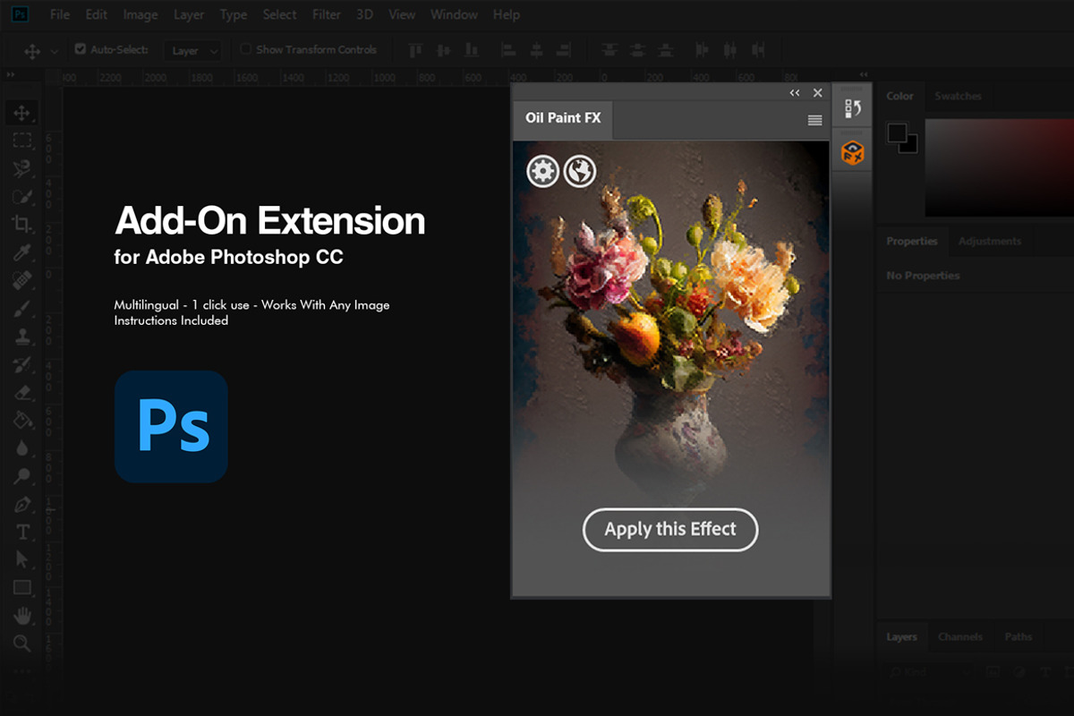Open the Filter menu
The width and height of the screenshot is (1074, 716).
point(327,14)
